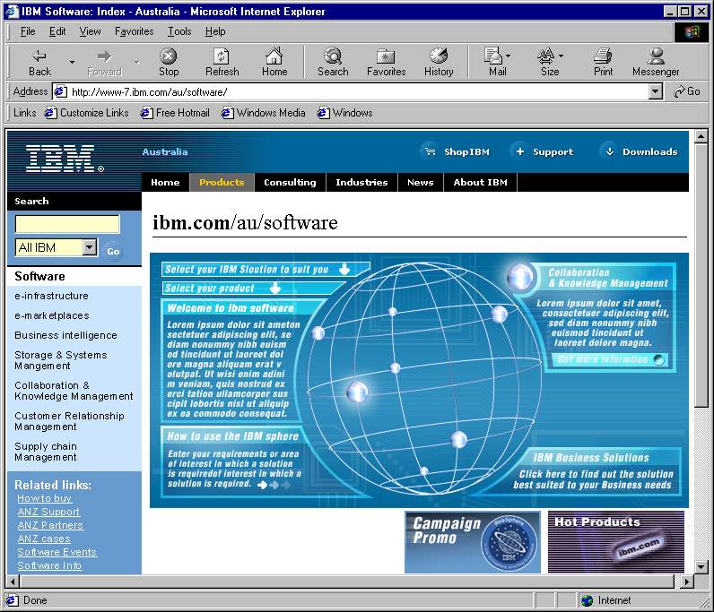Image resolution: width=714 pixels, height=612 pixels.
Task: Click the address bar Go button
Action: (687, 91)
